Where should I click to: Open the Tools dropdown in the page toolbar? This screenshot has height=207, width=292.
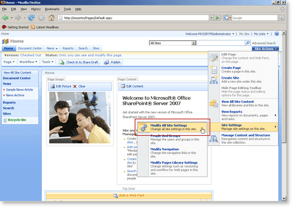point(48,62)
